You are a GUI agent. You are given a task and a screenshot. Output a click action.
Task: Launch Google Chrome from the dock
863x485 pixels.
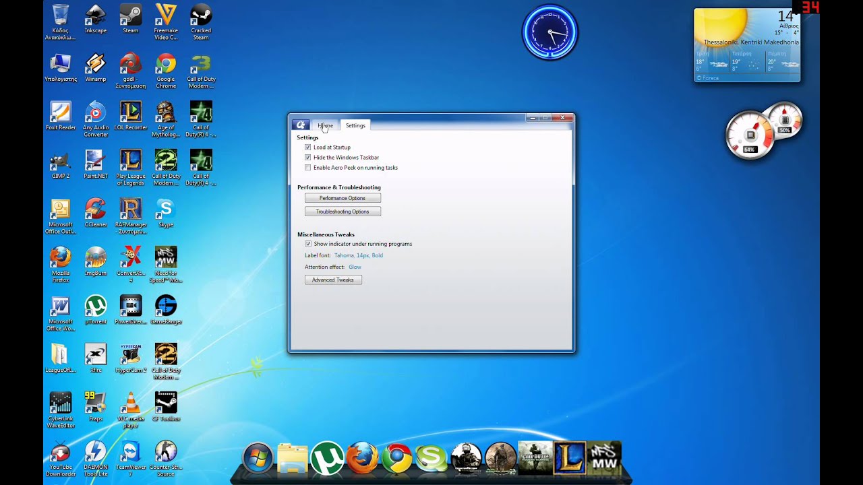[397, 459]
